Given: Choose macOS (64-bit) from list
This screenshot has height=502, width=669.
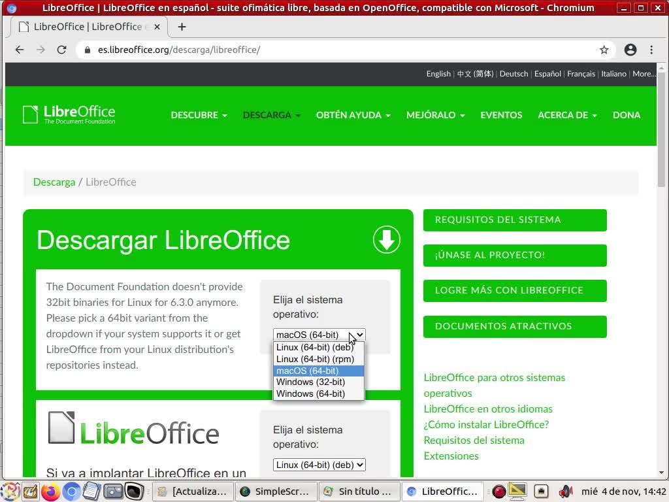Looking at the screenshot, I should 319,371.
